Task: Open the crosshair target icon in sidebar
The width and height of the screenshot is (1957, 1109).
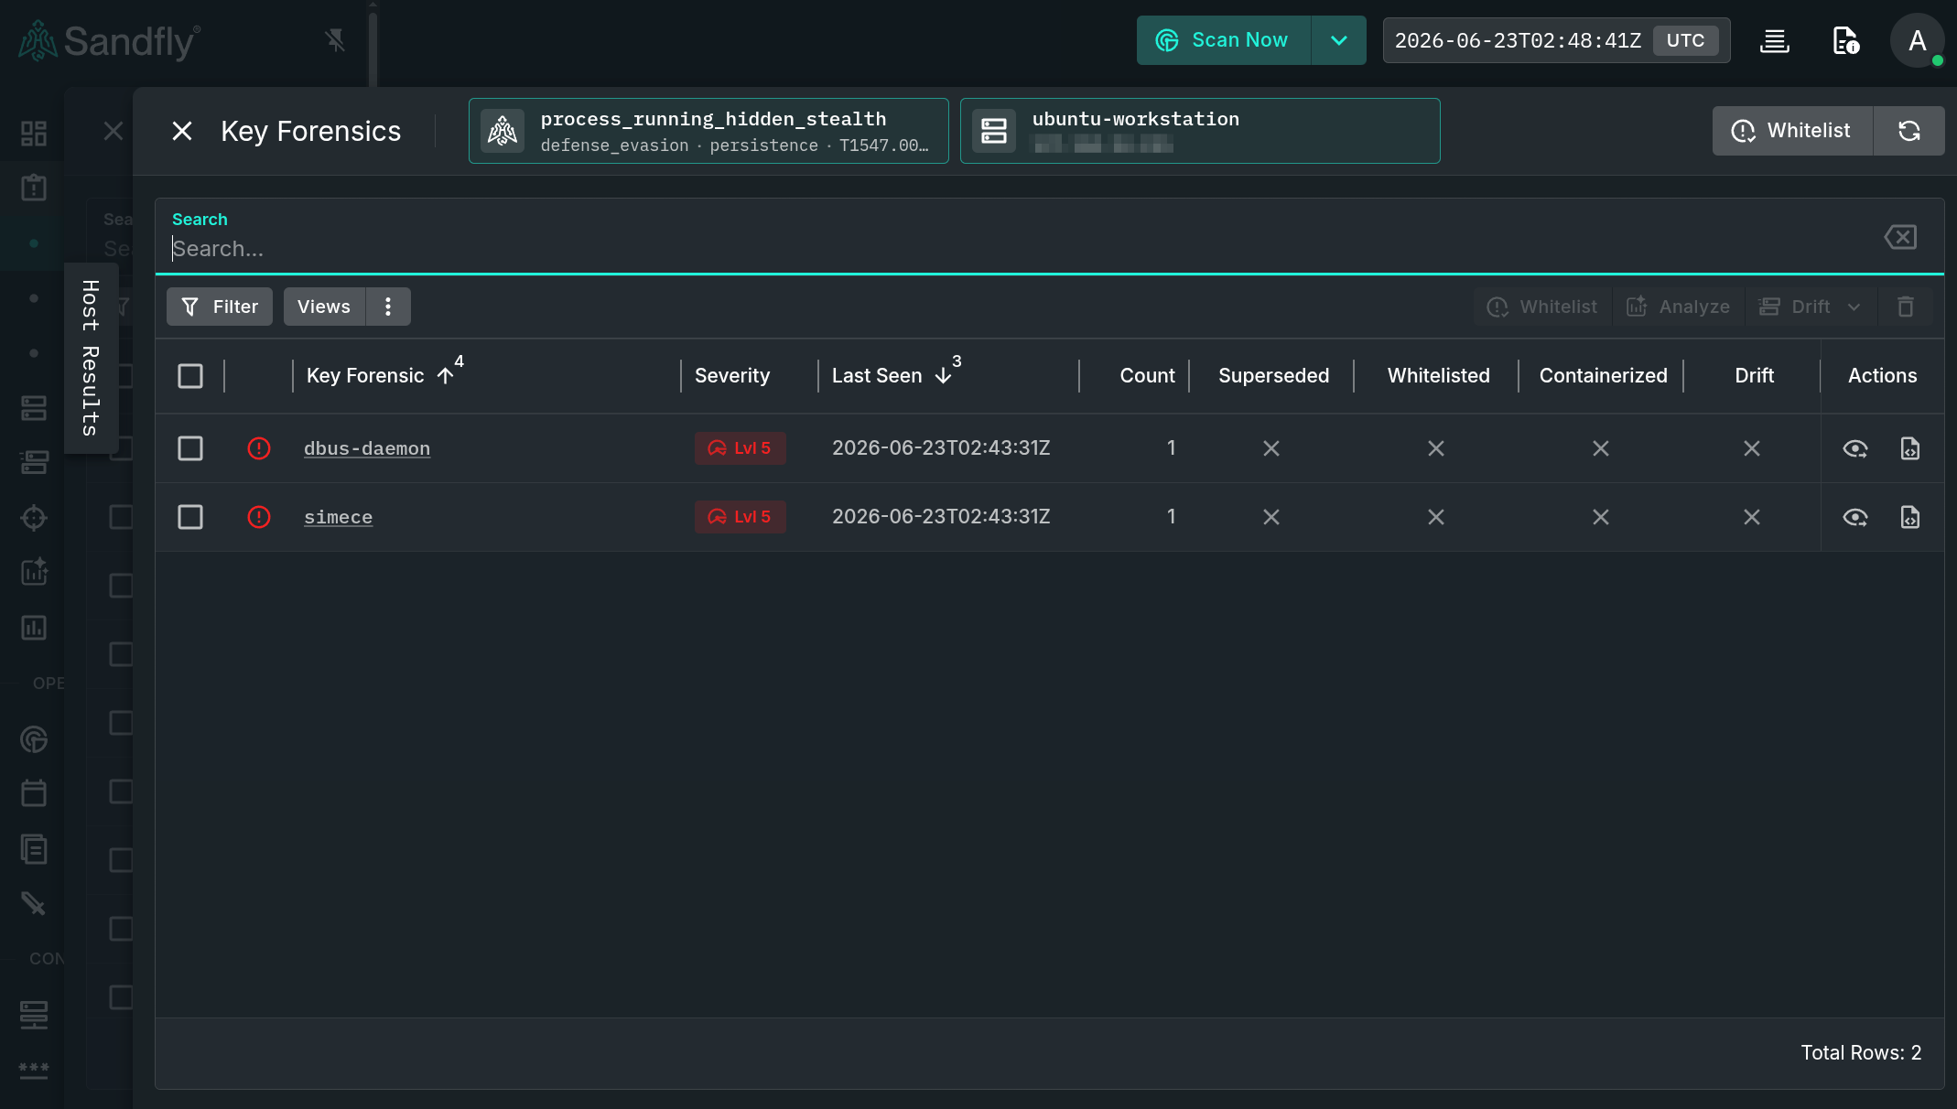Action: coord(34,518)
